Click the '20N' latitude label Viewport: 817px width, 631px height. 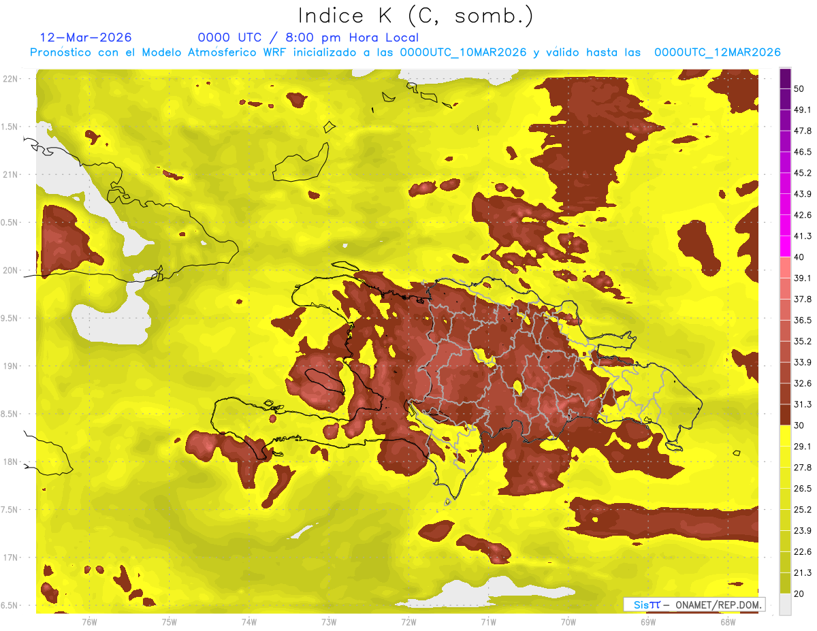[12, 270]
